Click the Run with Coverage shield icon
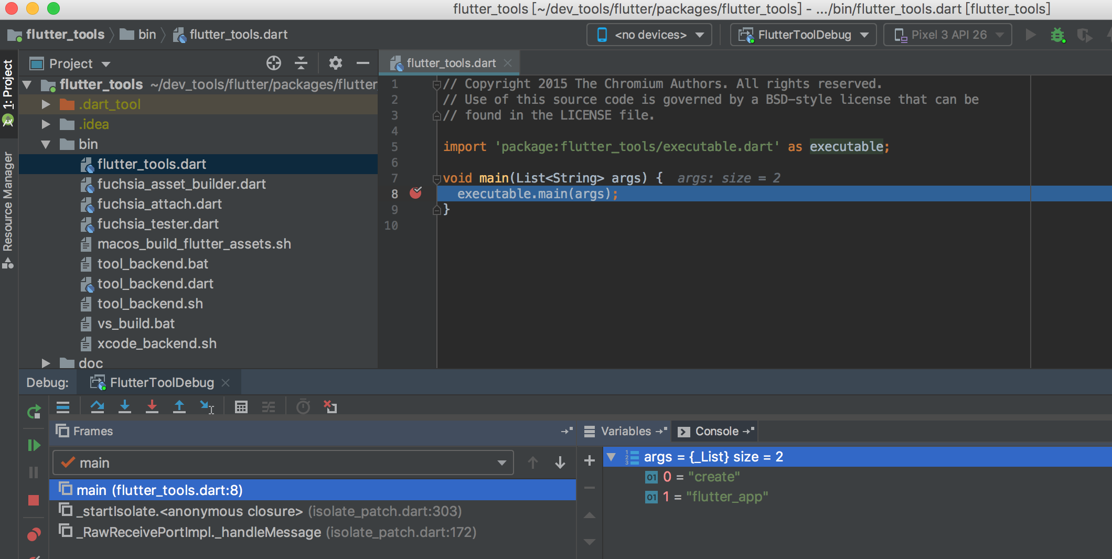 click(x=1084, y=35)
